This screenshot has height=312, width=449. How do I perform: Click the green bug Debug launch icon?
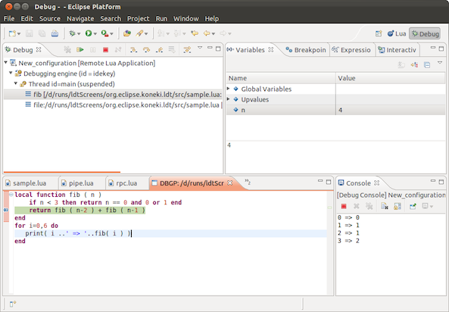click(x=72, y=33)
